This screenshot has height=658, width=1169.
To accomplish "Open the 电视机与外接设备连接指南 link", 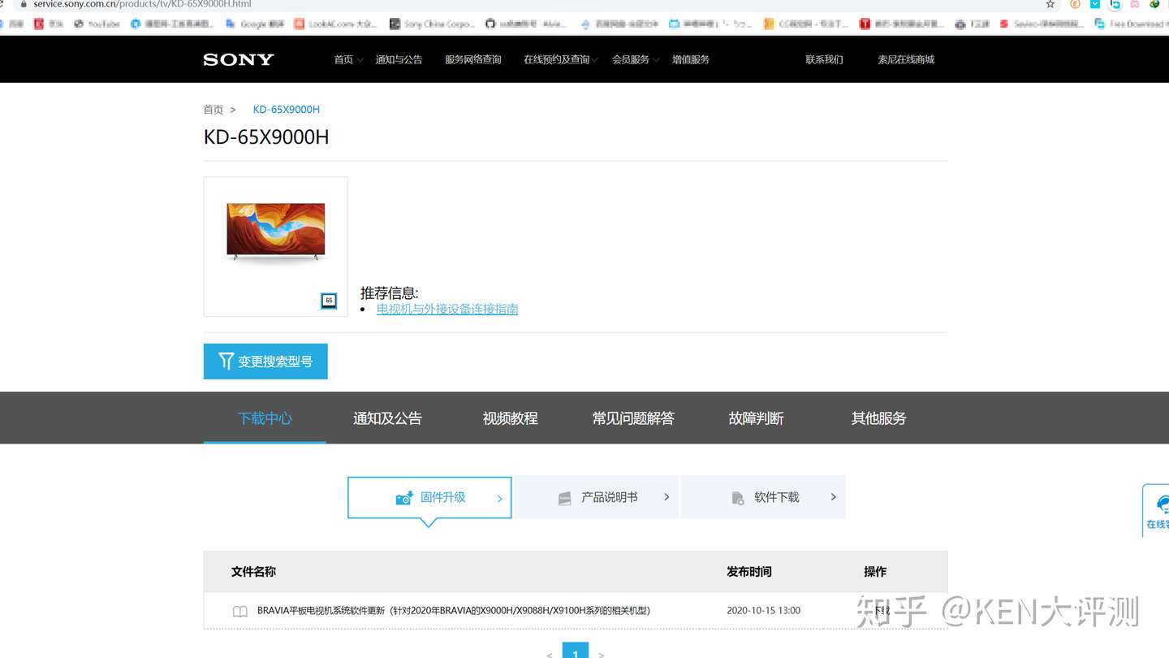I will (447, 310).
